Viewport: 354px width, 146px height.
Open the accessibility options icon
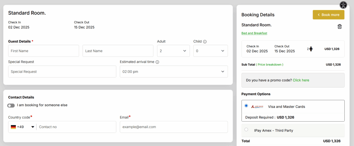[x=344, y=5]
